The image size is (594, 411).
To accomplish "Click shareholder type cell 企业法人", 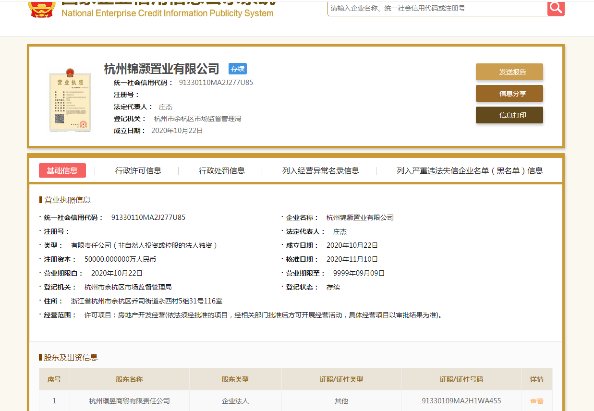I will [x=235, y=401].
